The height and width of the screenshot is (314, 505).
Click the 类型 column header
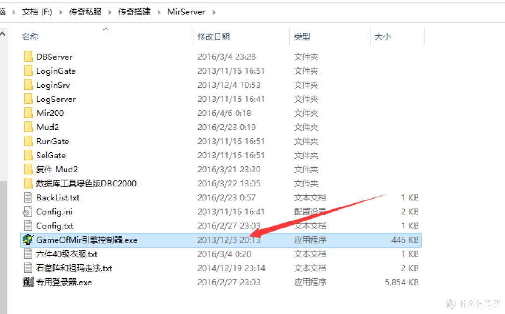[x=302, y=36]
